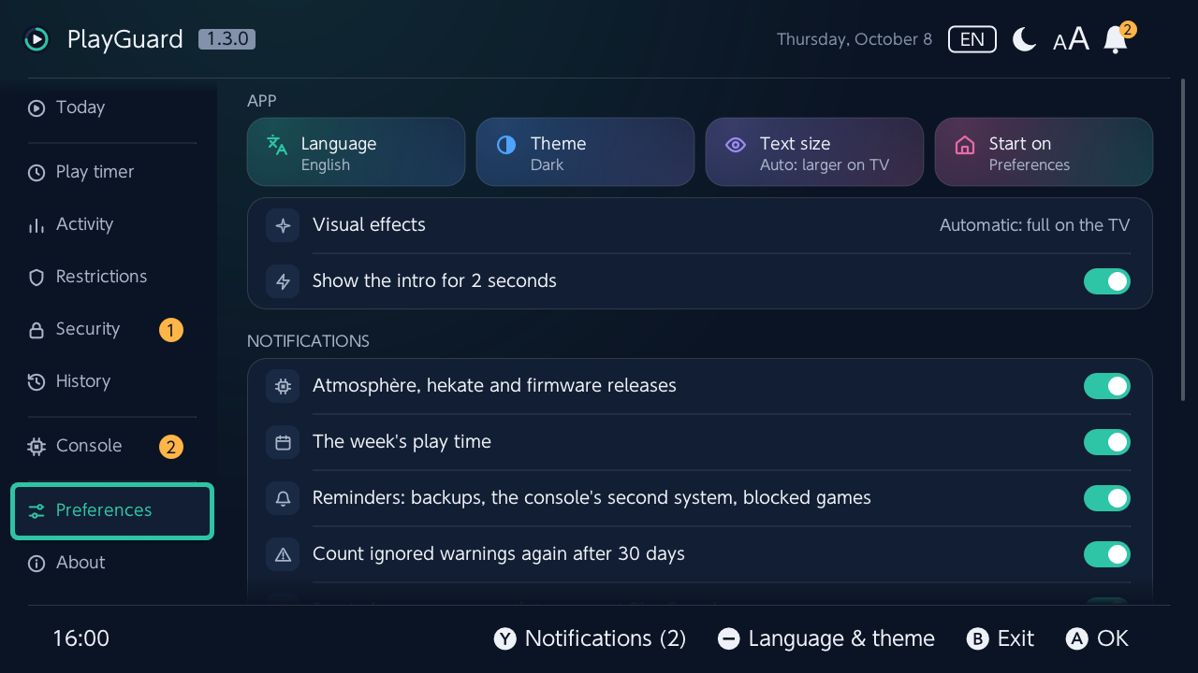
Task: Click the EN language button
Action: point(972,39)
